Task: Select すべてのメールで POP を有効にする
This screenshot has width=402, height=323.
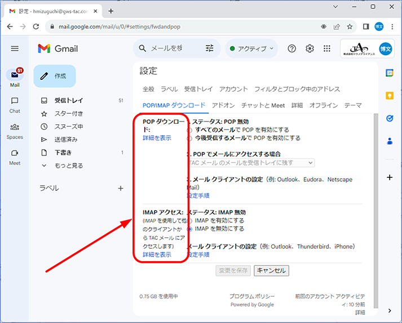Action: 189,131
